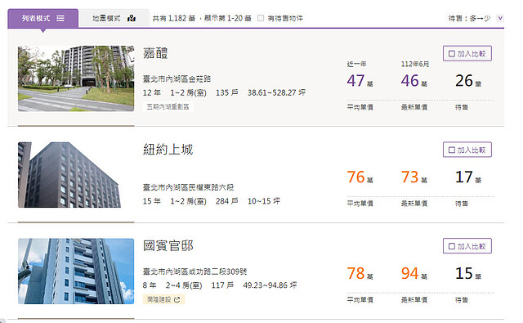Click 國賓官邸 latest price 94 萬
This screenshot has height=323, width=523.
(414, 274)
